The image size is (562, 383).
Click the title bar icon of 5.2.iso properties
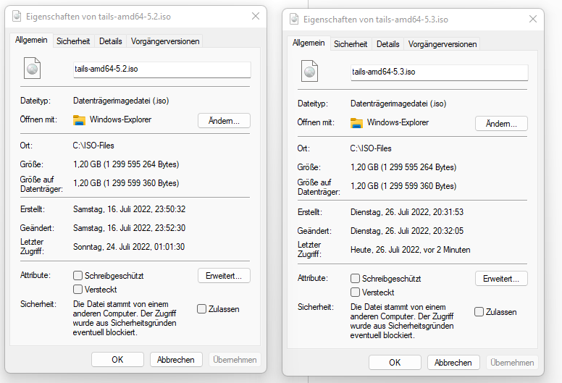[17, 16]
